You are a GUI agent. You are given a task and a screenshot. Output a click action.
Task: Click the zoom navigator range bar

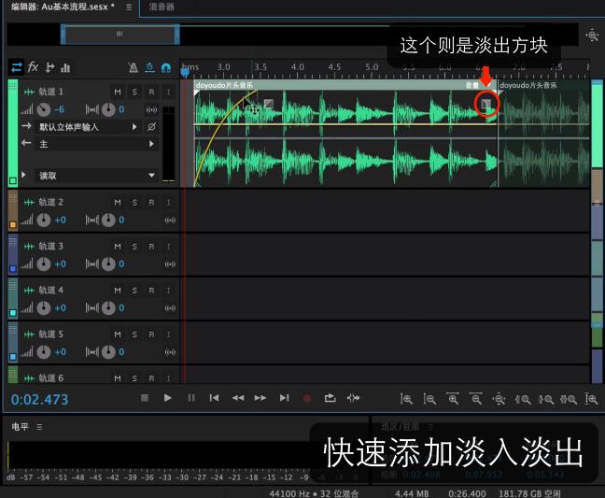point(120,34)
